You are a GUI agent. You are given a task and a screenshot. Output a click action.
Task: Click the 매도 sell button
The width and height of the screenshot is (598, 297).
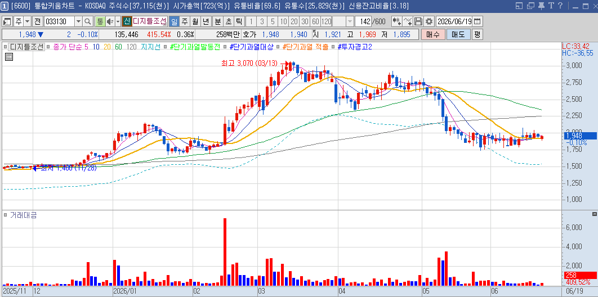(x=458, y=35)
